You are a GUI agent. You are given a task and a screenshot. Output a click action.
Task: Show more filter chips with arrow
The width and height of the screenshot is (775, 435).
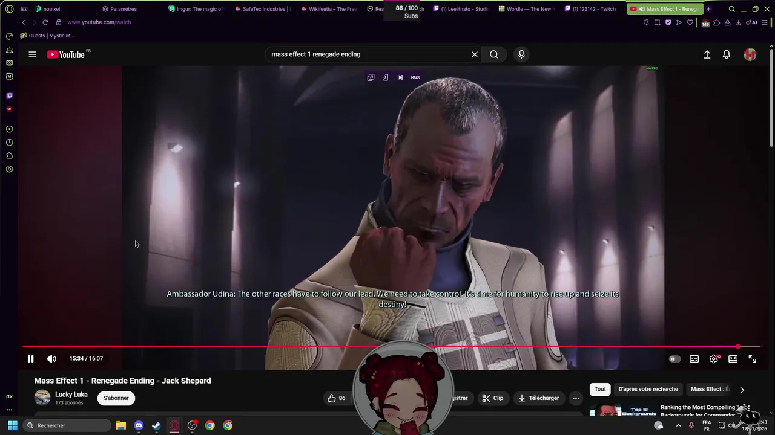click(742, 390)
